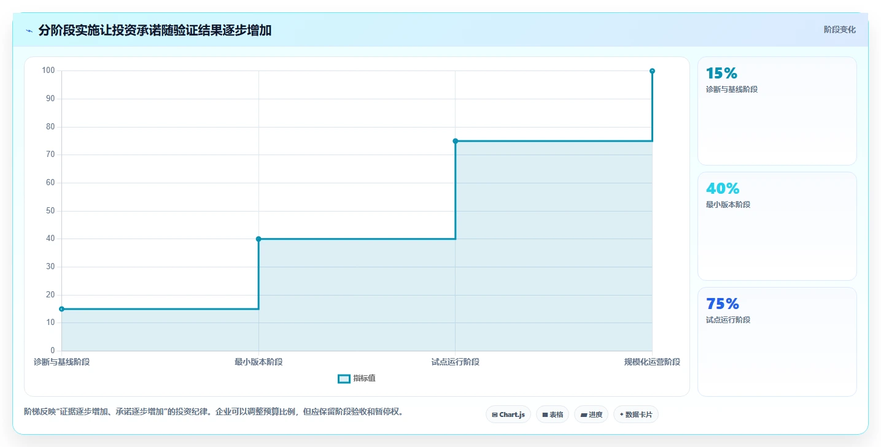The height and width of the screenshot is (447, 881).
Task: Open the 75% 试点运行阶段 card
Action: [777, 342]
